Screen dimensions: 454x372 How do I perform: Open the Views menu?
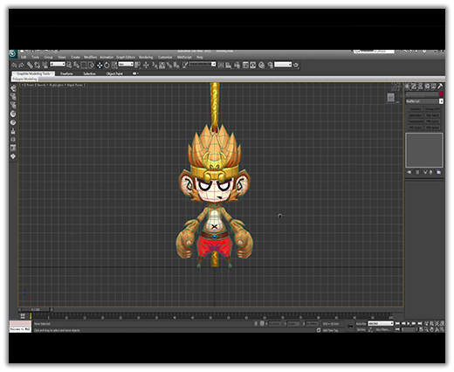tap(62, 57)
